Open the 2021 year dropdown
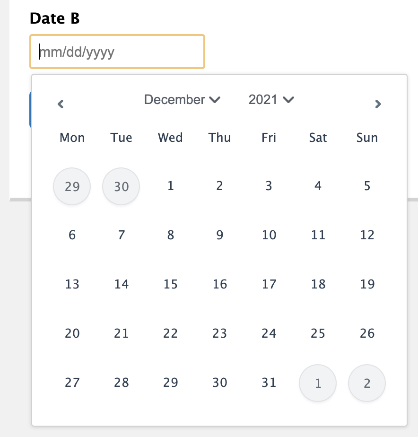The height and width of the screenshot is (437, 418). click(x=271, y=100)
